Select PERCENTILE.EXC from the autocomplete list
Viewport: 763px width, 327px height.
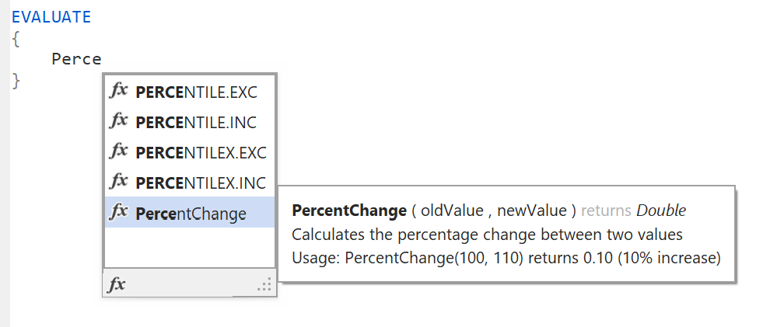click(196, 92)
